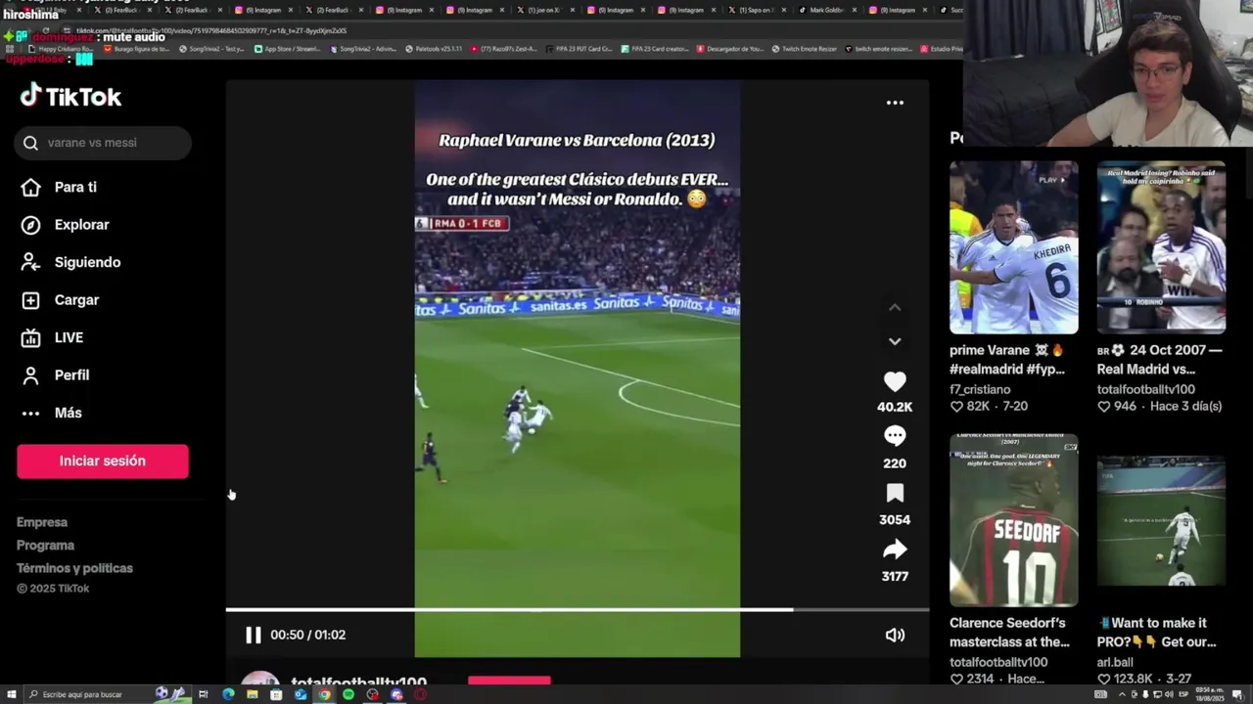Focus the 'varane vs messi' search field
This screenshot has height=704, width=1253.
(103, 143)
